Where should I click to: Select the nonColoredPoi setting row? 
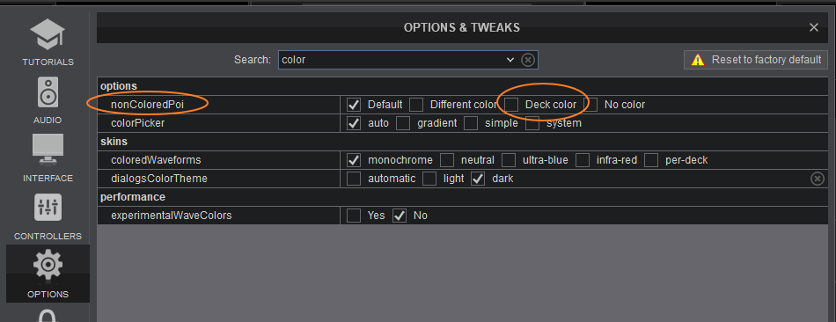(x=463, y=105)
